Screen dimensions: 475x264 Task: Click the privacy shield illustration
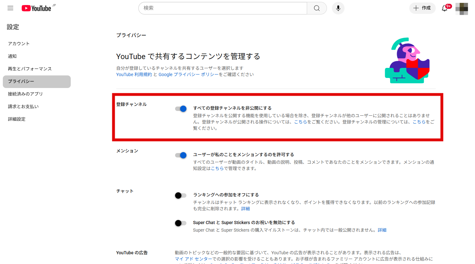407,61
